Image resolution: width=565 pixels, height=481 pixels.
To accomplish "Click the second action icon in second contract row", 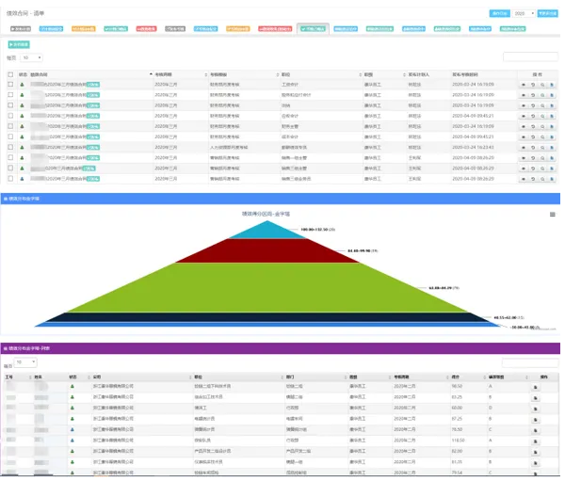I will (533, 94).
